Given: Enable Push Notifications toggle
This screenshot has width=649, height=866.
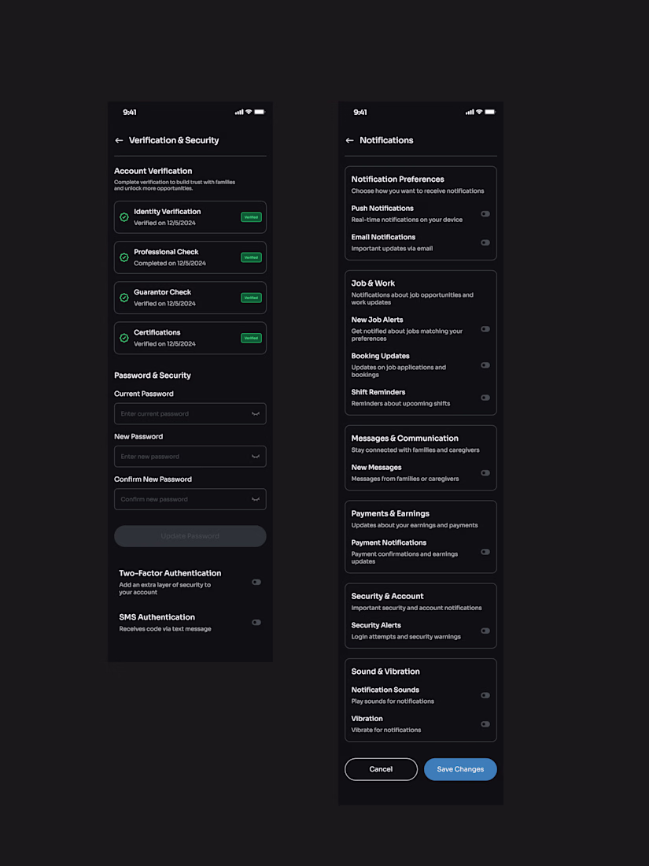Looking at the screenshot, I should click(485, 214).
